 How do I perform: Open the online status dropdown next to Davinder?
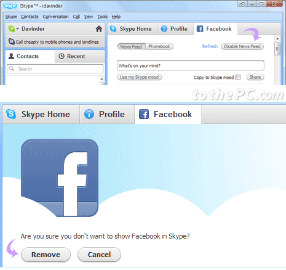click(x=18, y=29)
